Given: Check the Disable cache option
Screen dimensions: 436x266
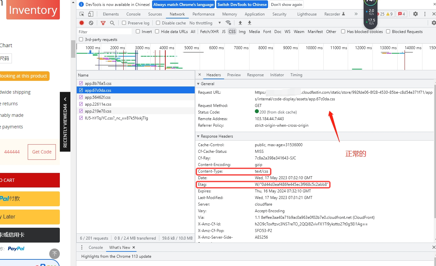Looking at the screenshot, I should tap(158, 23).
